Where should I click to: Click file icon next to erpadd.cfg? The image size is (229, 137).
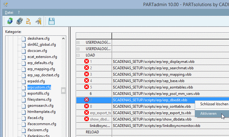[x=24, y=81]
